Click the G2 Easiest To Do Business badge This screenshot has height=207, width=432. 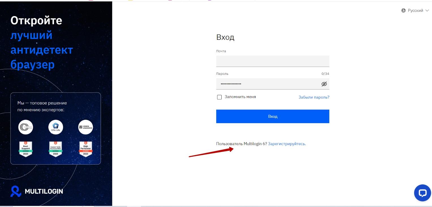[56, 149]
